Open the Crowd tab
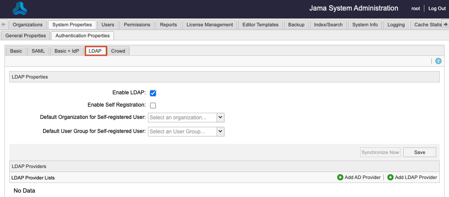Viewport: 449px width, 197px height. (x=118, y=51)
